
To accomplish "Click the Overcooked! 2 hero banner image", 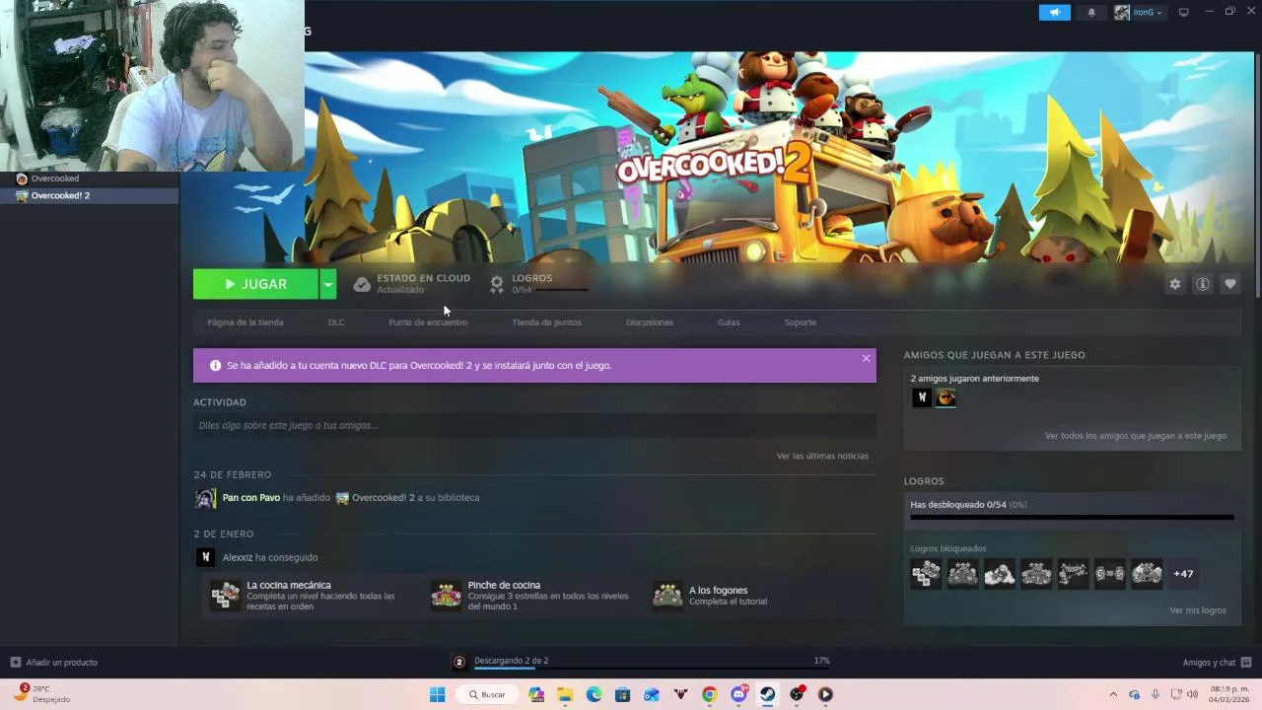I will click(717, 158).
